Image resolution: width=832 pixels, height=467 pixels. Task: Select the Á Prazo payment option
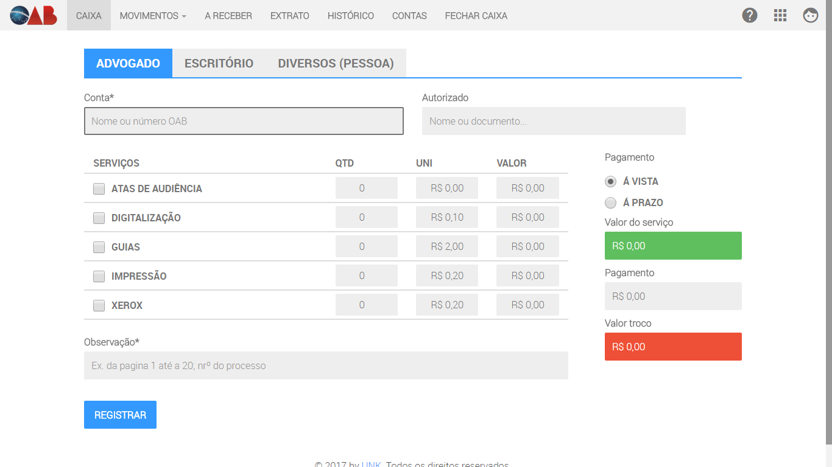tap(610, 202)
